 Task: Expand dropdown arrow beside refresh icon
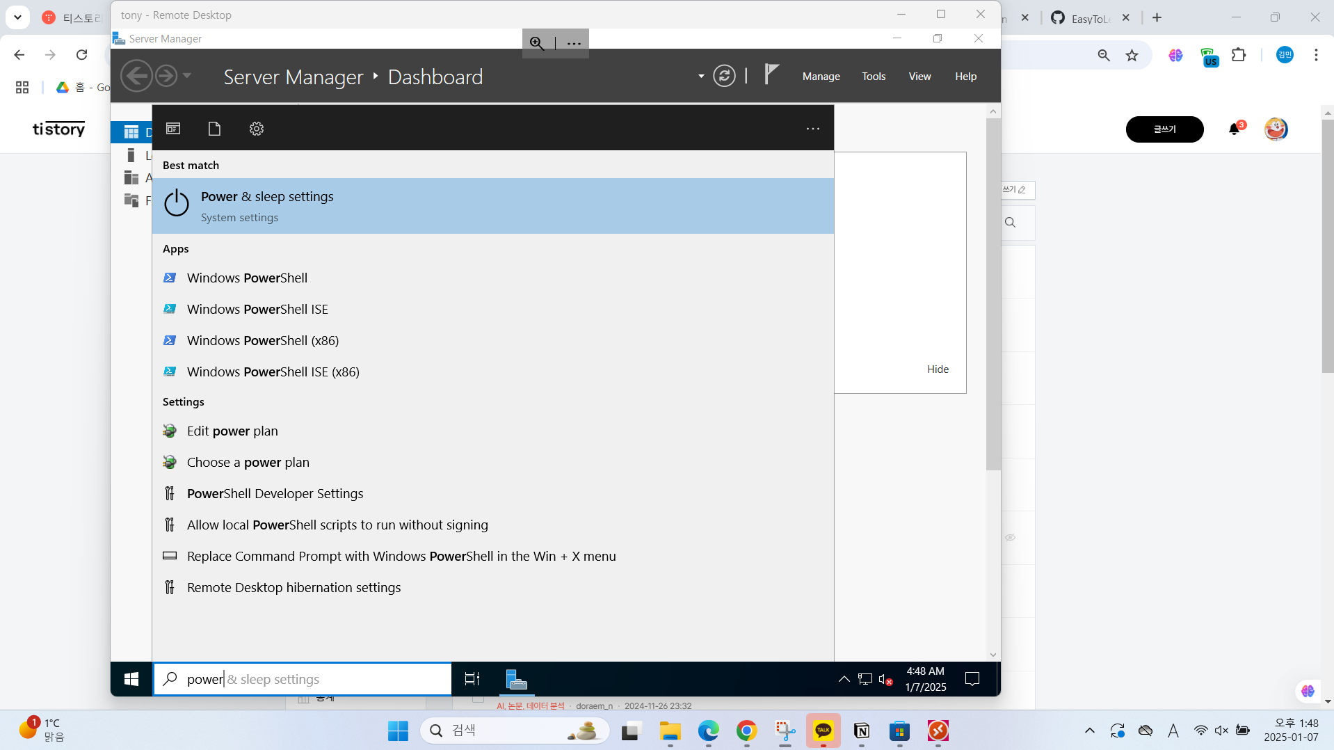[x=700, y=76]
